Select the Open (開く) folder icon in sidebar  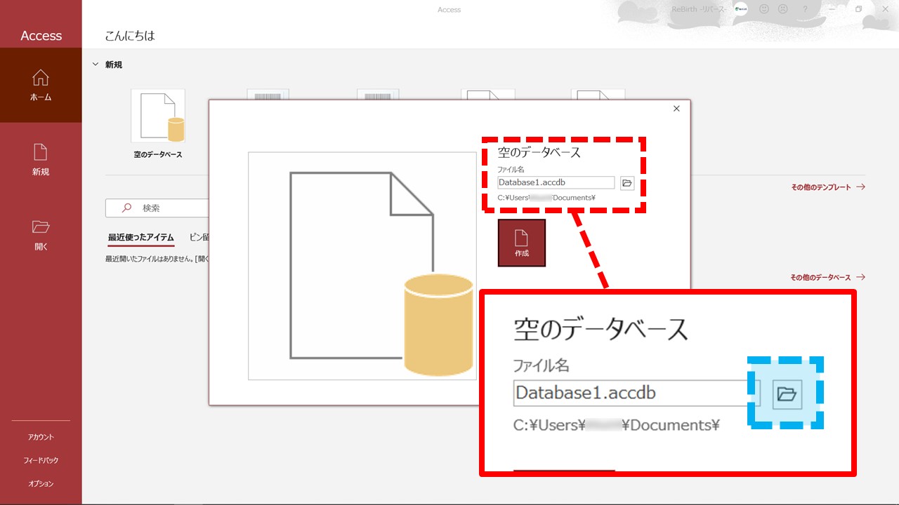(41, 227)
